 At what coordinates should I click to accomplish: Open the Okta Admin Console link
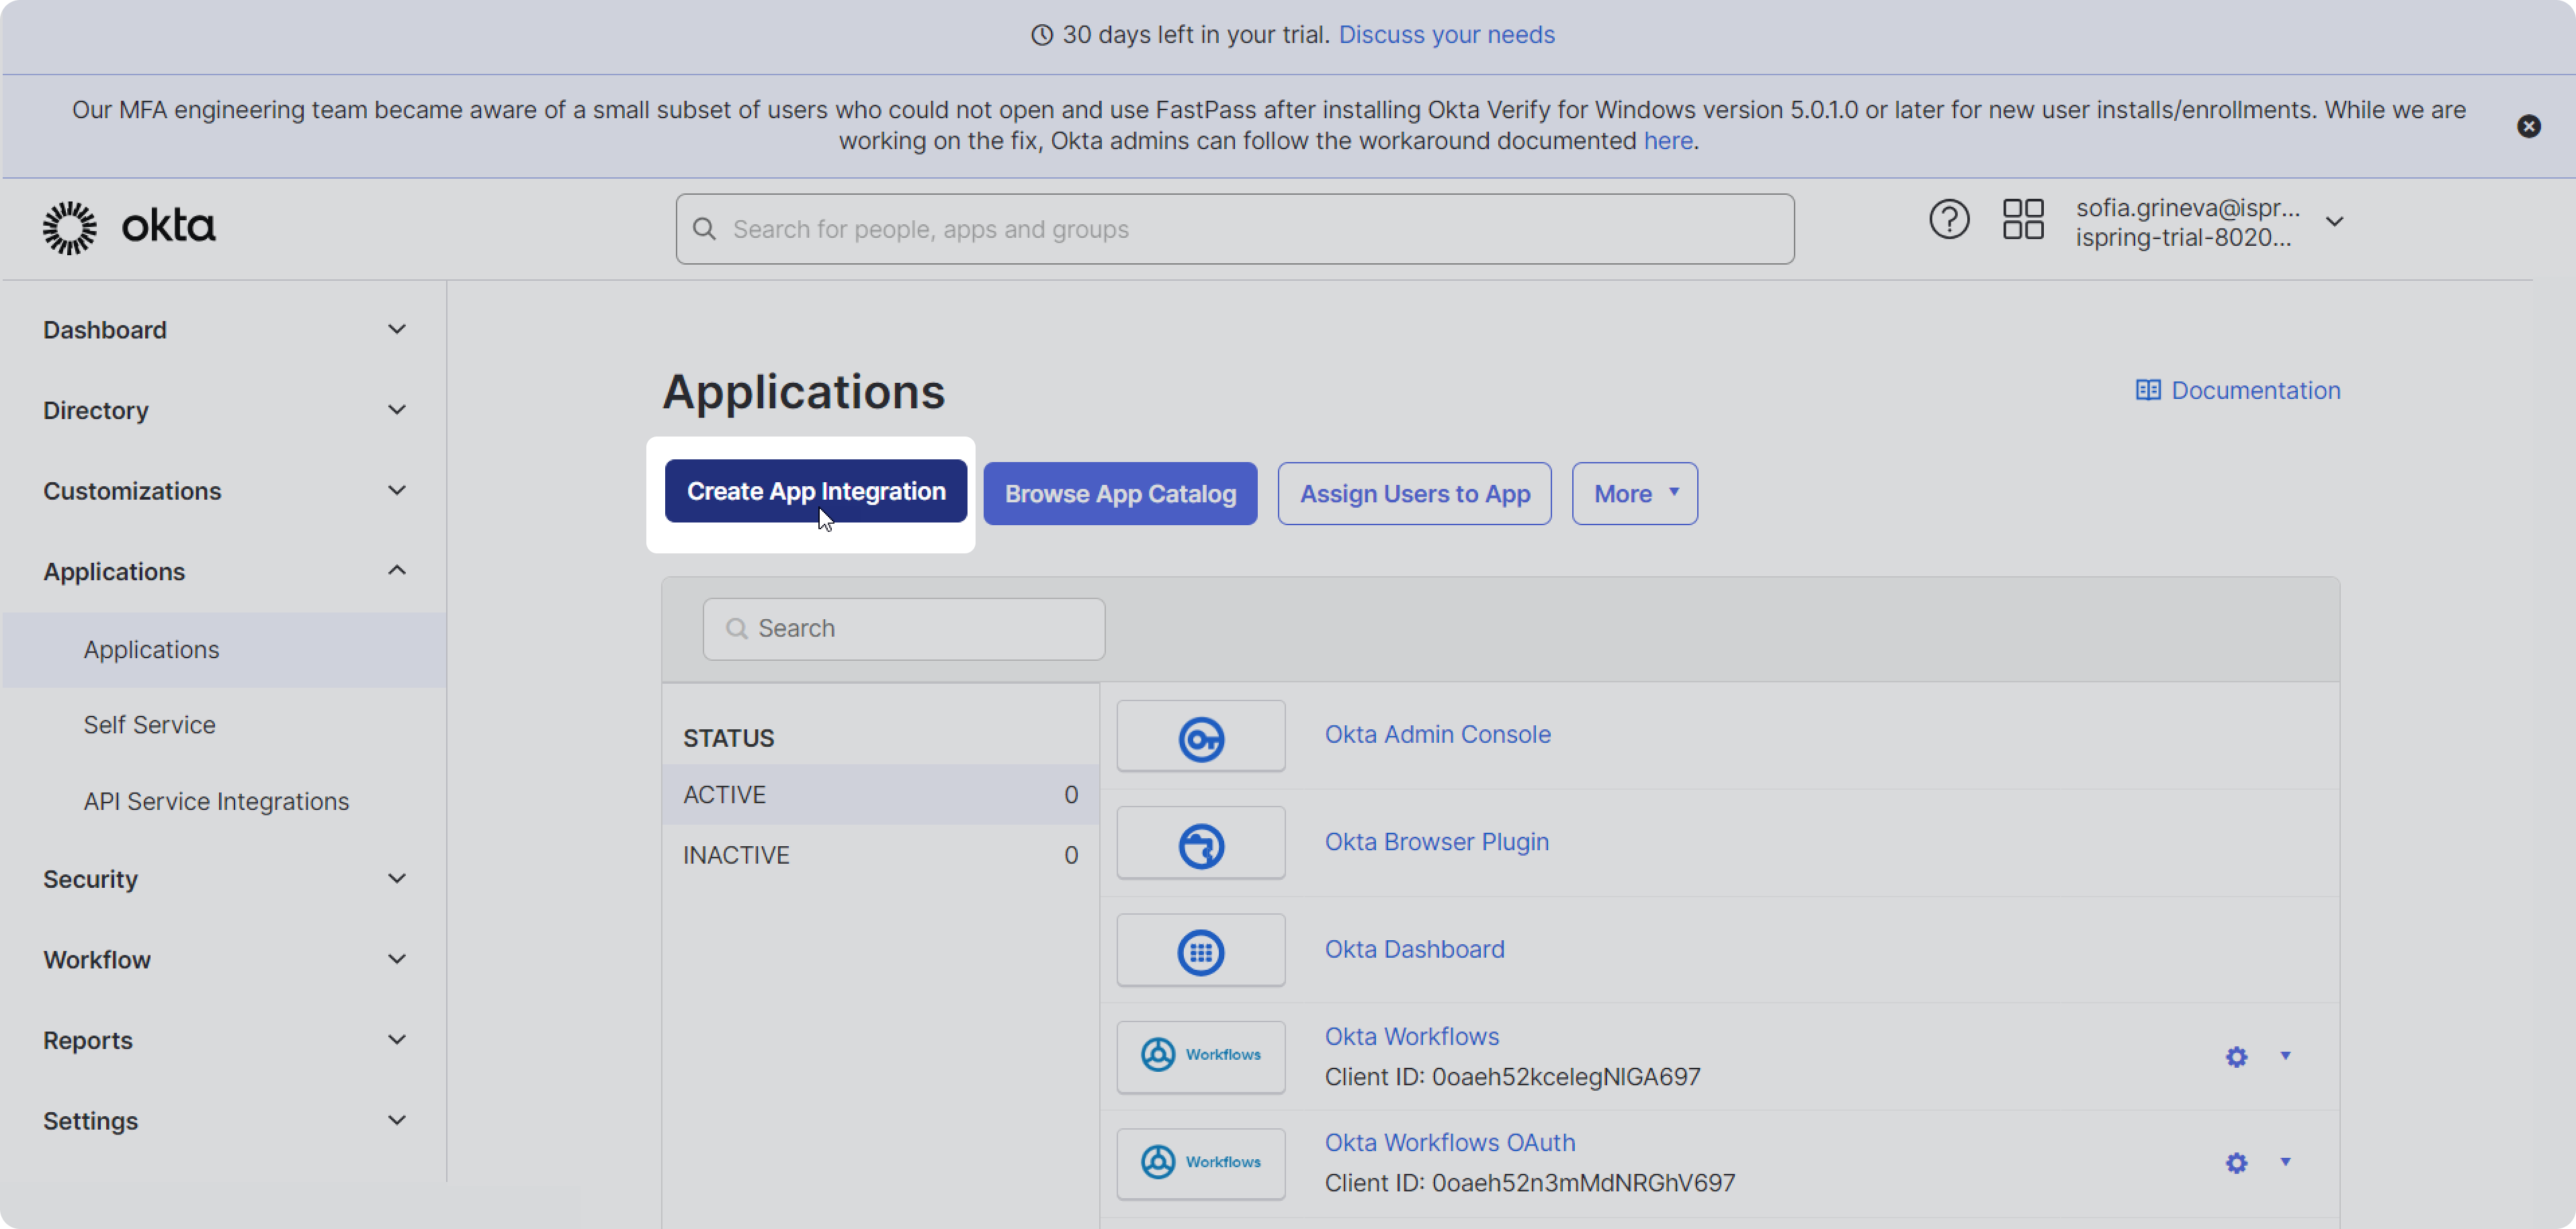pos(1437,735)
